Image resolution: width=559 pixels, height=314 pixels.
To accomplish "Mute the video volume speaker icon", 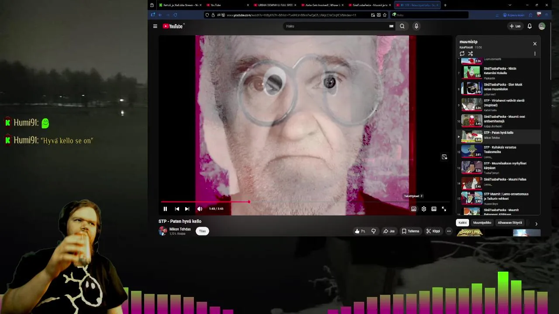I will click(x=200, y=209).
